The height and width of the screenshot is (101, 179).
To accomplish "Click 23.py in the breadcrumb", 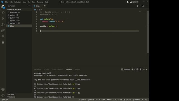I will pyautogui.click(x=38, y=10).
